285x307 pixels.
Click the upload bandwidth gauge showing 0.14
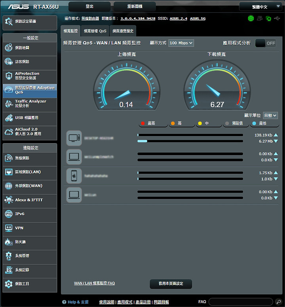click(127, 85)
